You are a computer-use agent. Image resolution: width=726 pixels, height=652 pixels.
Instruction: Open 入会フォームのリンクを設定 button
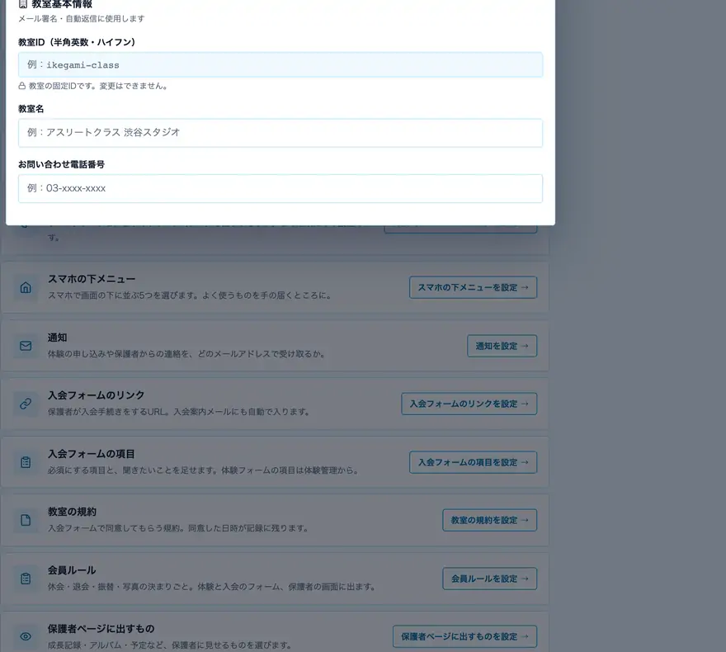pos(469,404)
